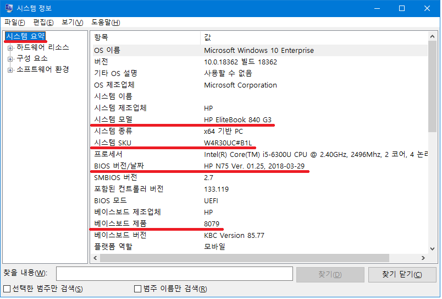The height and width of the screenshot is (299, 442).
Task: Enable 범주 이름만 검색 checkbox
Action: [137, 289]
